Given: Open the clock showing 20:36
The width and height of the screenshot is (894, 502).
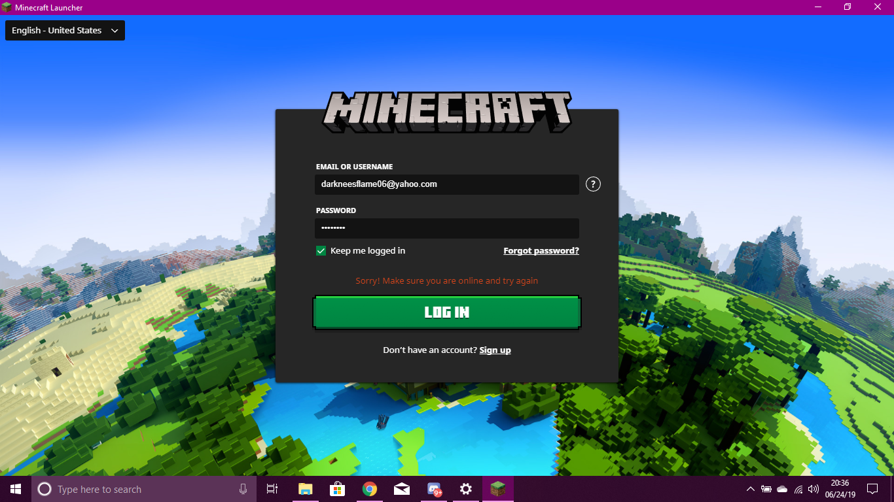Looking at the screenshot, I should (840, 489).
